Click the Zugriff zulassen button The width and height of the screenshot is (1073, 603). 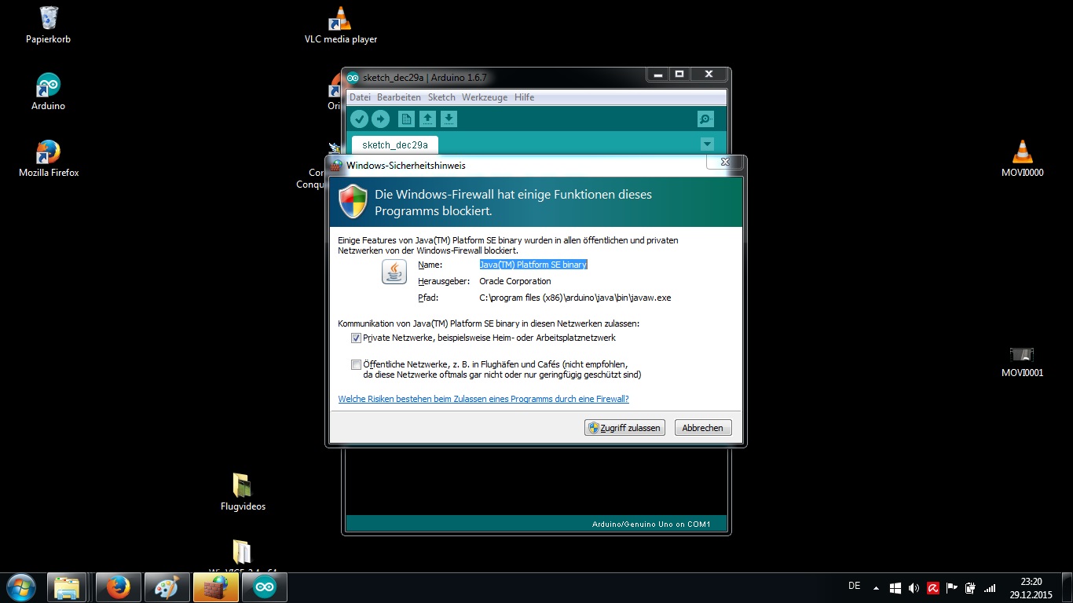click(624, 428)
